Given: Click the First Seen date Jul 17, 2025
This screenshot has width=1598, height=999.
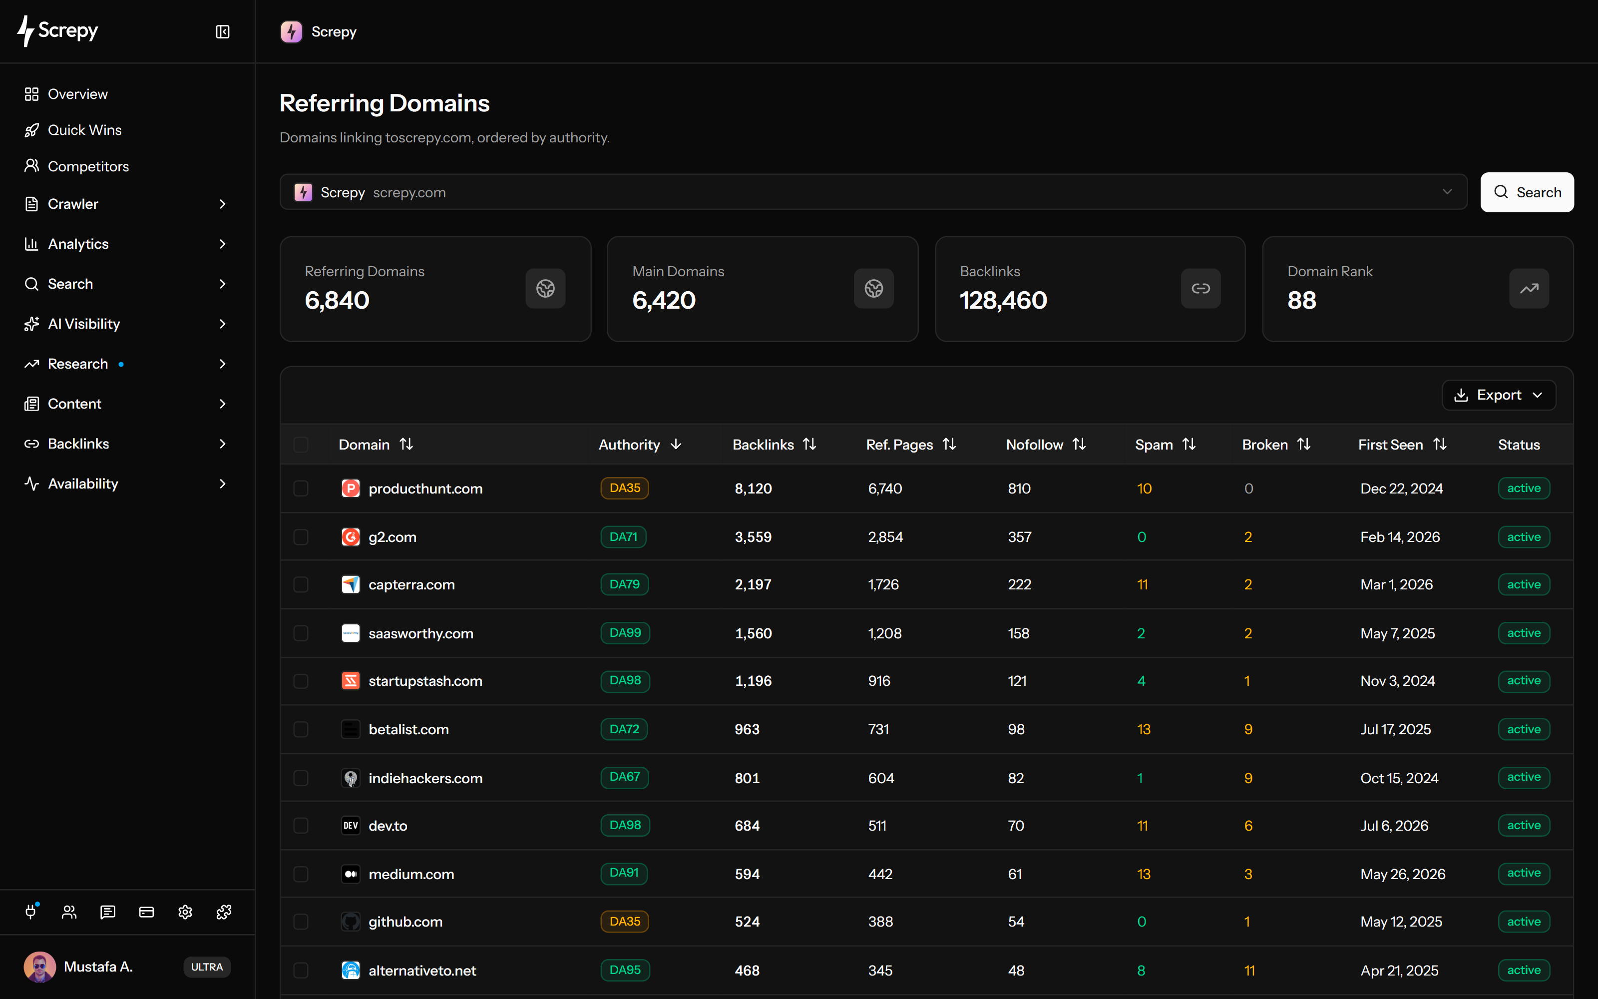Looking at the screenshot, I should click(1395, 729).
